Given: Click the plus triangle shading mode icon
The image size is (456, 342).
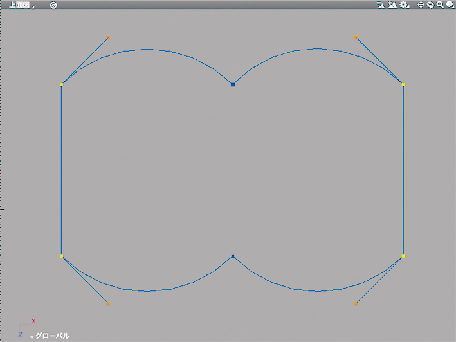Looking at the screenshot, I should 392,5.
